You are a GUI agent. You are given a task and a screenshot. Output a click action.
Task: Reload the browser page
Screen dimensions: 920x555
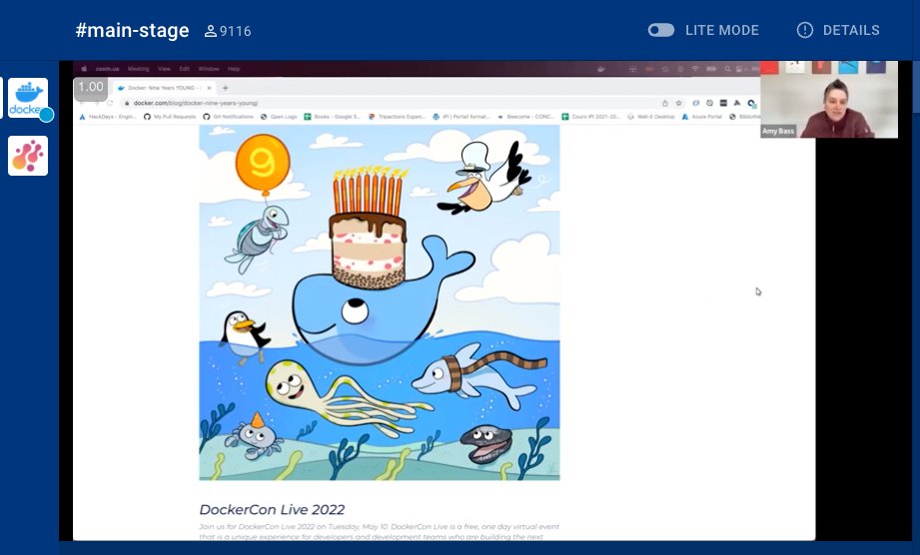[x=110, y=103]
